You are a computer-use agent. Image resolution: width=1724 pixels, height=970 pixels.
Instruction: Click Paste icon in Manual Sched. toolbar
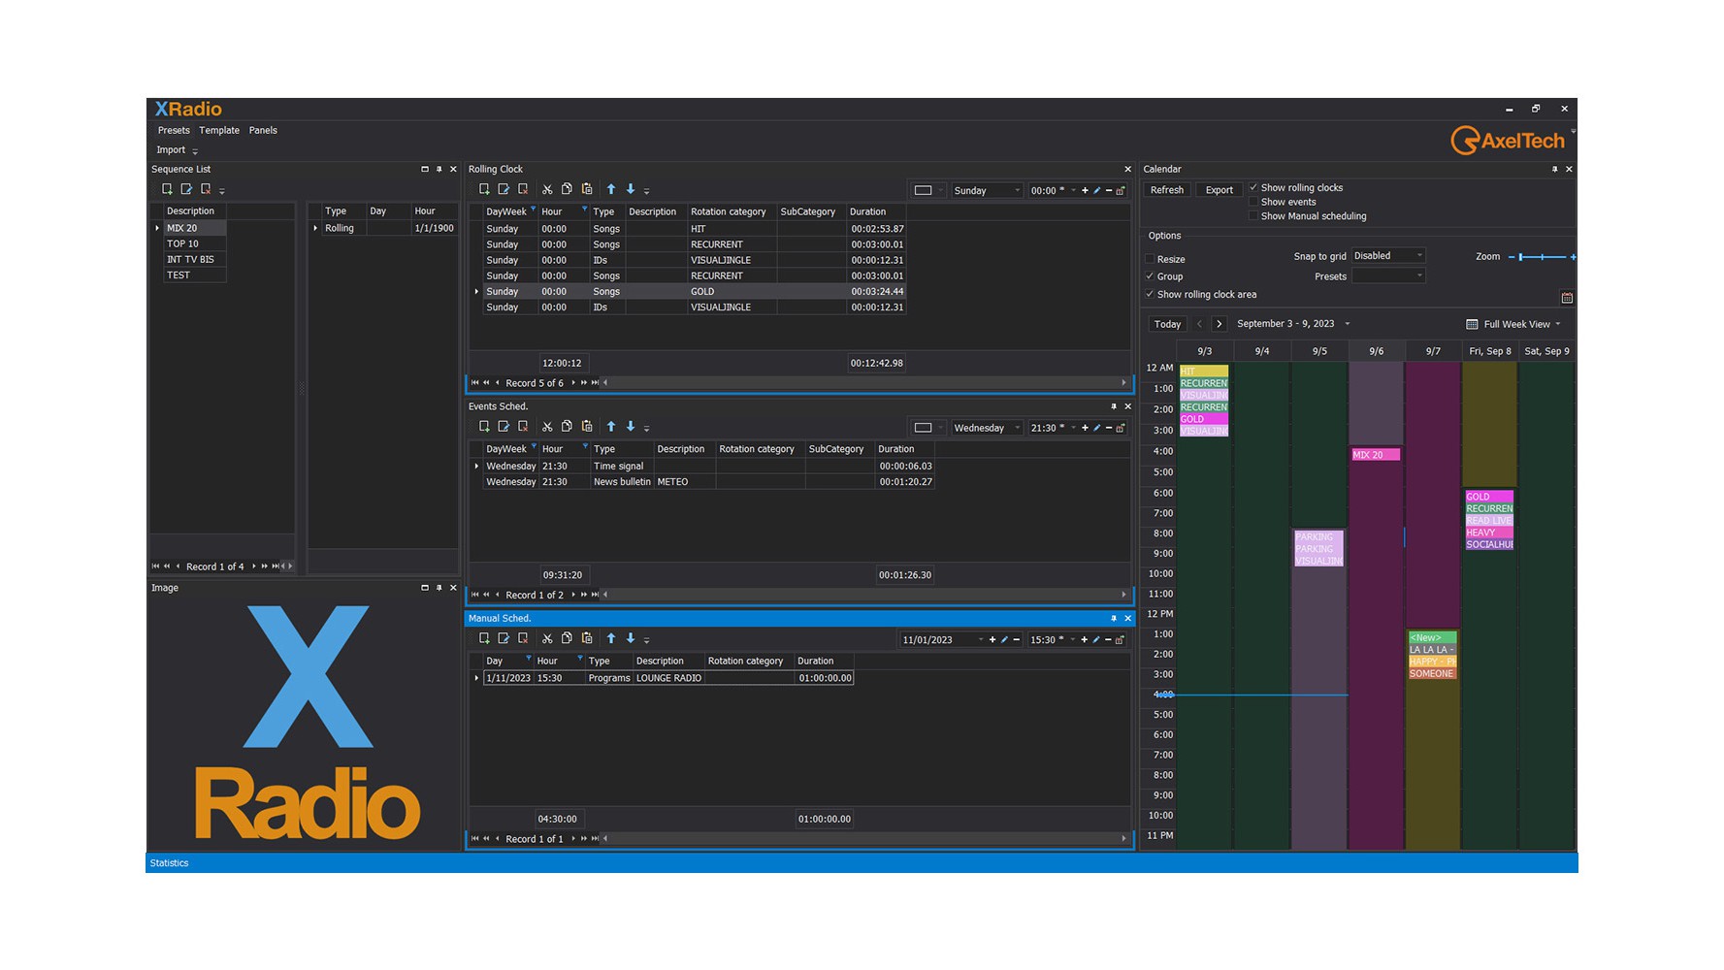pyautogui.click(x=587, y=638)
